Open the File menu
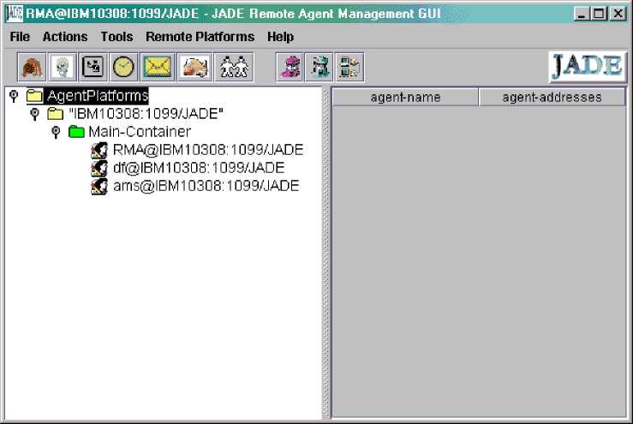The width and height of the screenshot is (633, 424). tap(20, 37)
